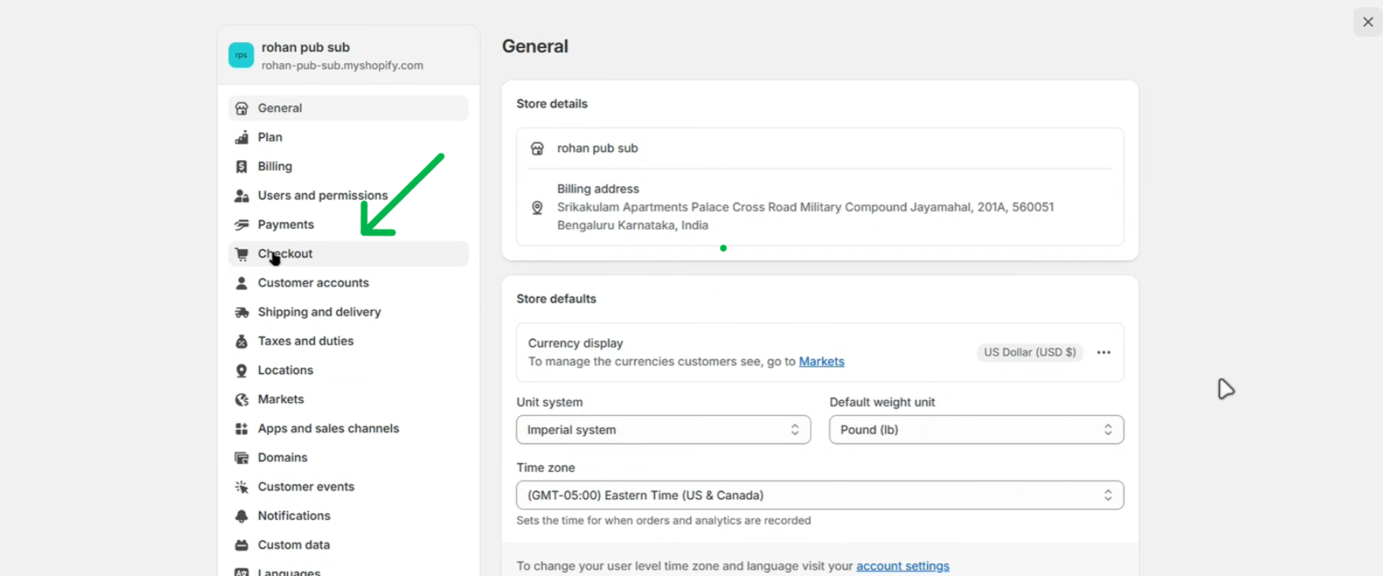Expand the Time zone dropdown

click(x=820, y=495)
